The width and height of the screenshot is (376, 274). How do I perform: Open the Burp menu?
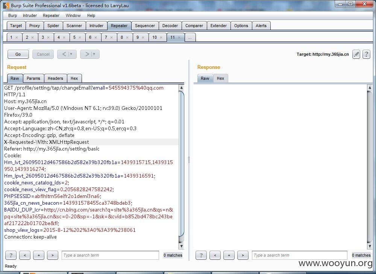click(x=12, y=15)
